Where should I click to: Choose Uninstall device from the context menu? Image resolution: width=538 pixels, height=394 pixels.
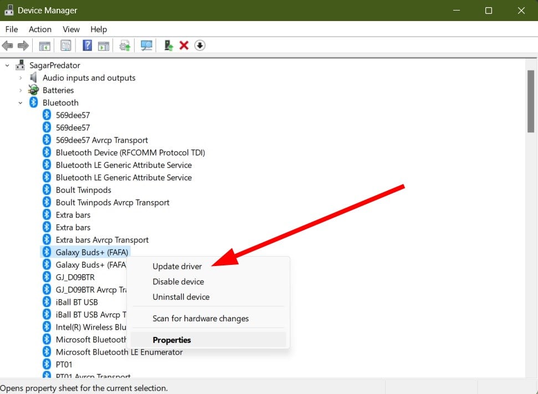(181, 297)
